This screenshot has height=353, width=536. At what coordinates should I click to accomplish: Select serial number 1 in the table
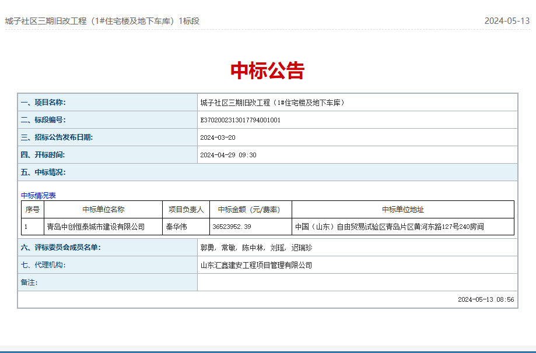click(26, 227)
